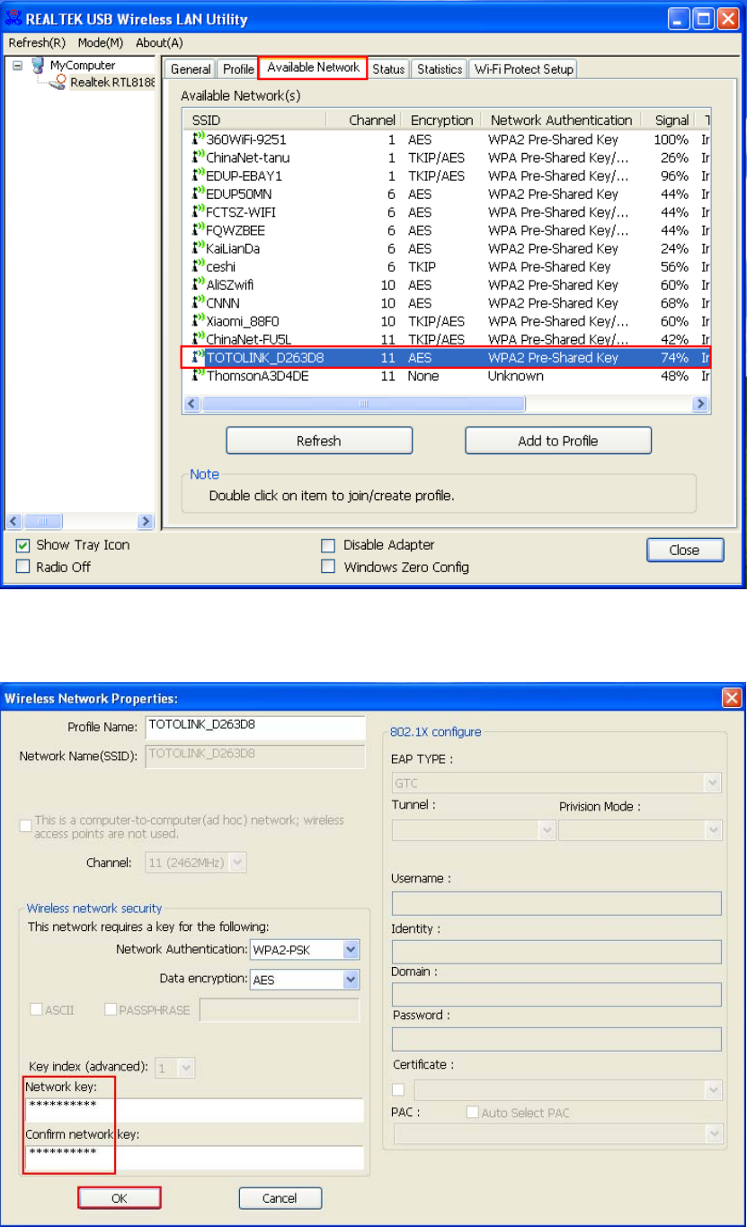Open the Wi-Fi Protect Setup tab
Image resolution: width=747 pixels, height=1227 pixels.
pyautogui.click(x=523, y=69)
